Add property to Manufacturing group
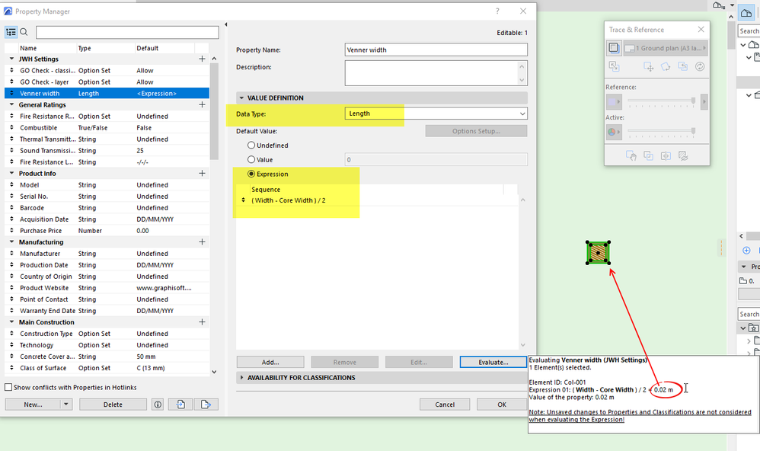 point(202,242)
